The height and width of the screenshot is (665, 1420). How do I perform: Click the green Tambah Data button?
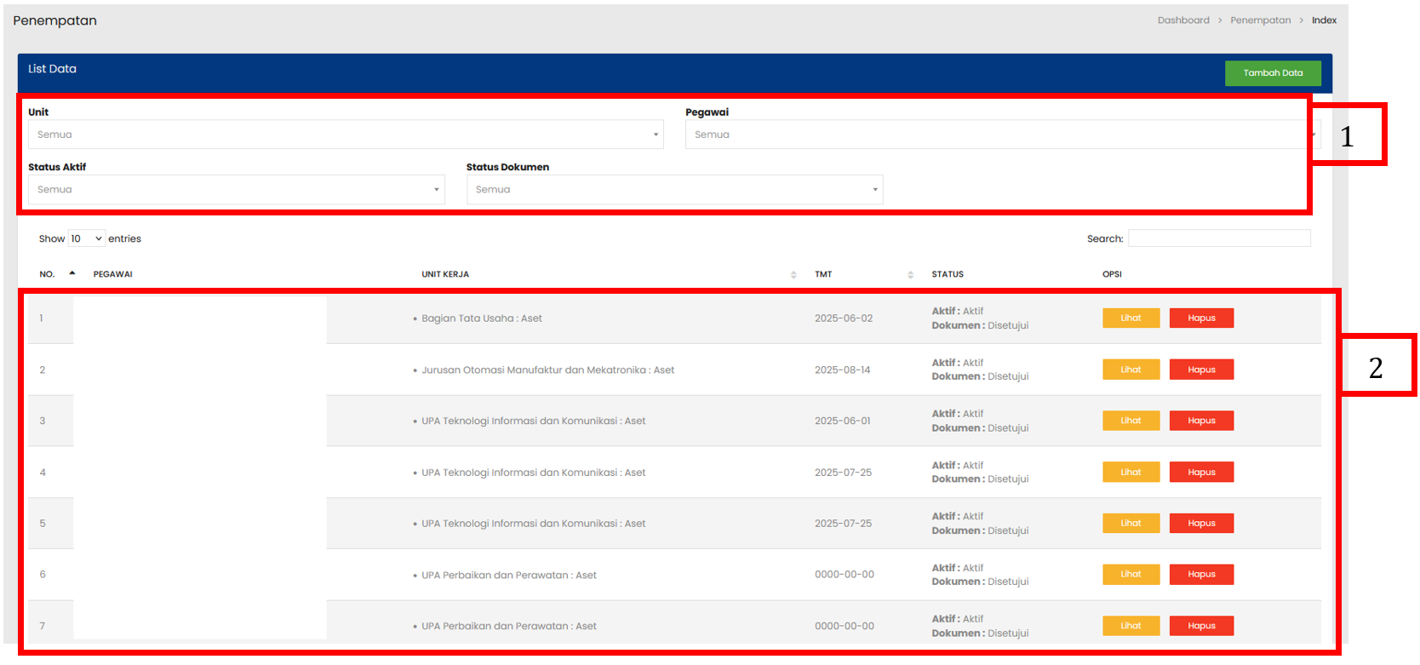click(1272, 73)
